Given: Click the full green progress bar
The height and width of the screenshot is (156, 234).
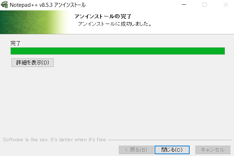Looking at the screenshot, I should 118,51.
